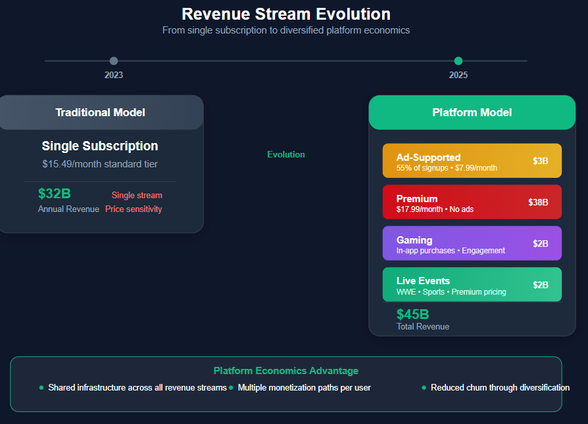
Task: Open the Platform Model green header
Action: tap(472, 112)
